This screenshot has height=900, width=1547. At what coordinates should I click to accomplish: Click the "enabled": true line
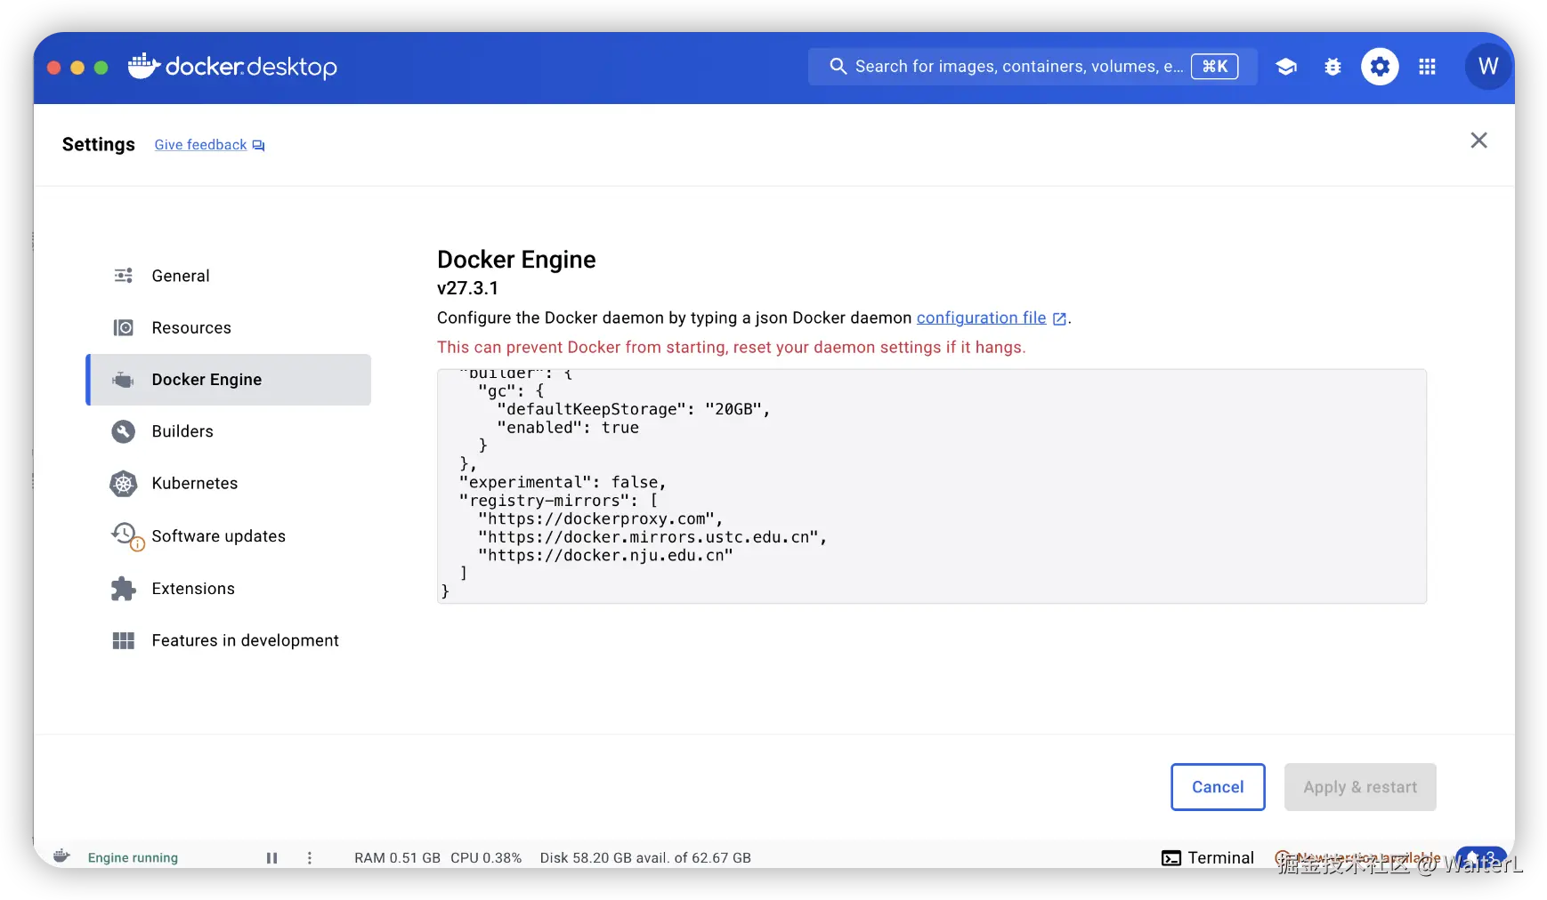(568, 428)
